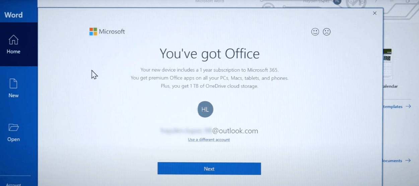Viewport: 419px width, 186px height.
Task: Click the Hayden López name in the title bar
Action: tap(316, 2)
